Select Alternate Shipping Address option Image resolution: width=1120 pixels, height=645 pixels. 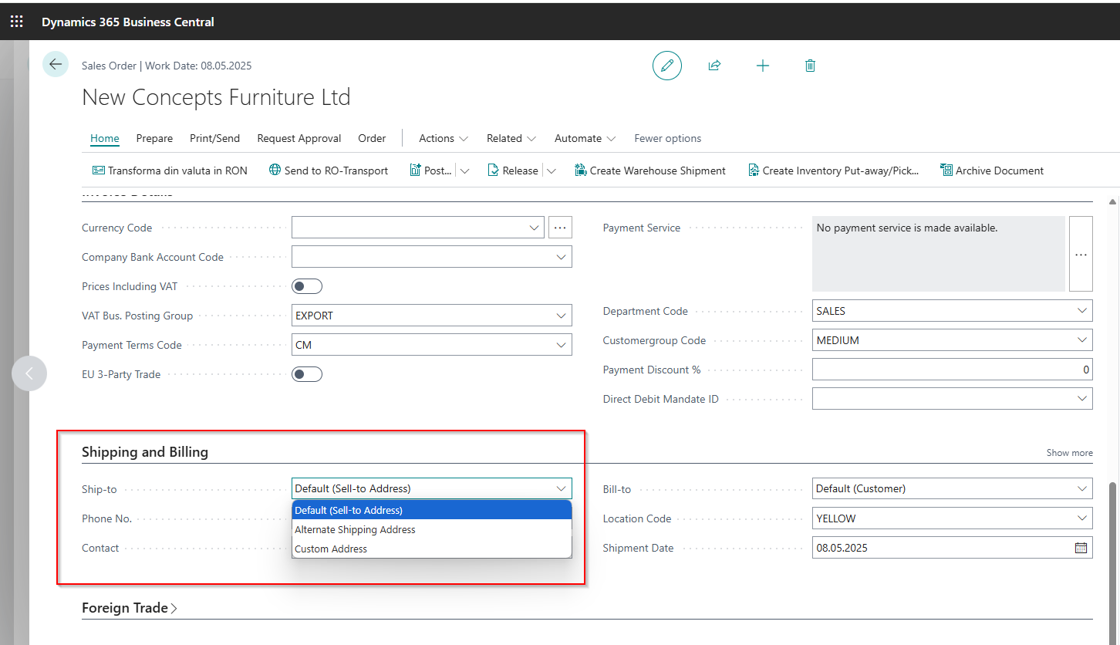point(432,529)
